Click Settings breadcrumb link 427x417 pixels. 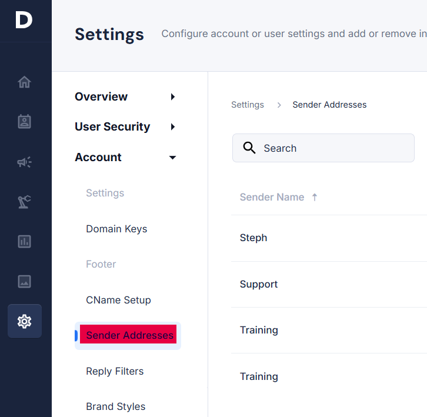pyautogui.click(x=247, y=105)
